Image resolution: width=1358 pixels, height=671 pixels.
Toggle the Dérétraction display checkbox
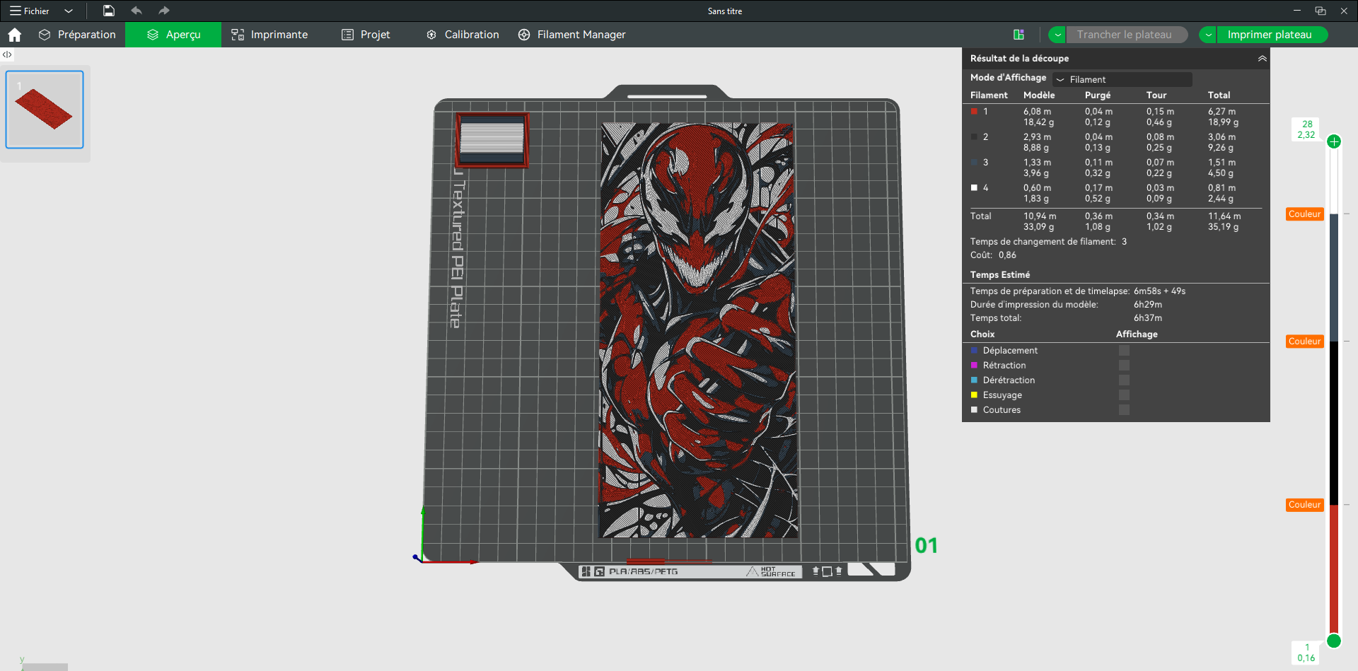1124,380
